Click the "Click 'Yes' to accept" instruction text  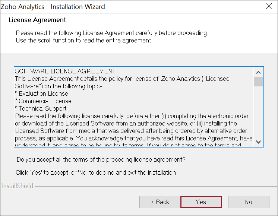(96, 172)
